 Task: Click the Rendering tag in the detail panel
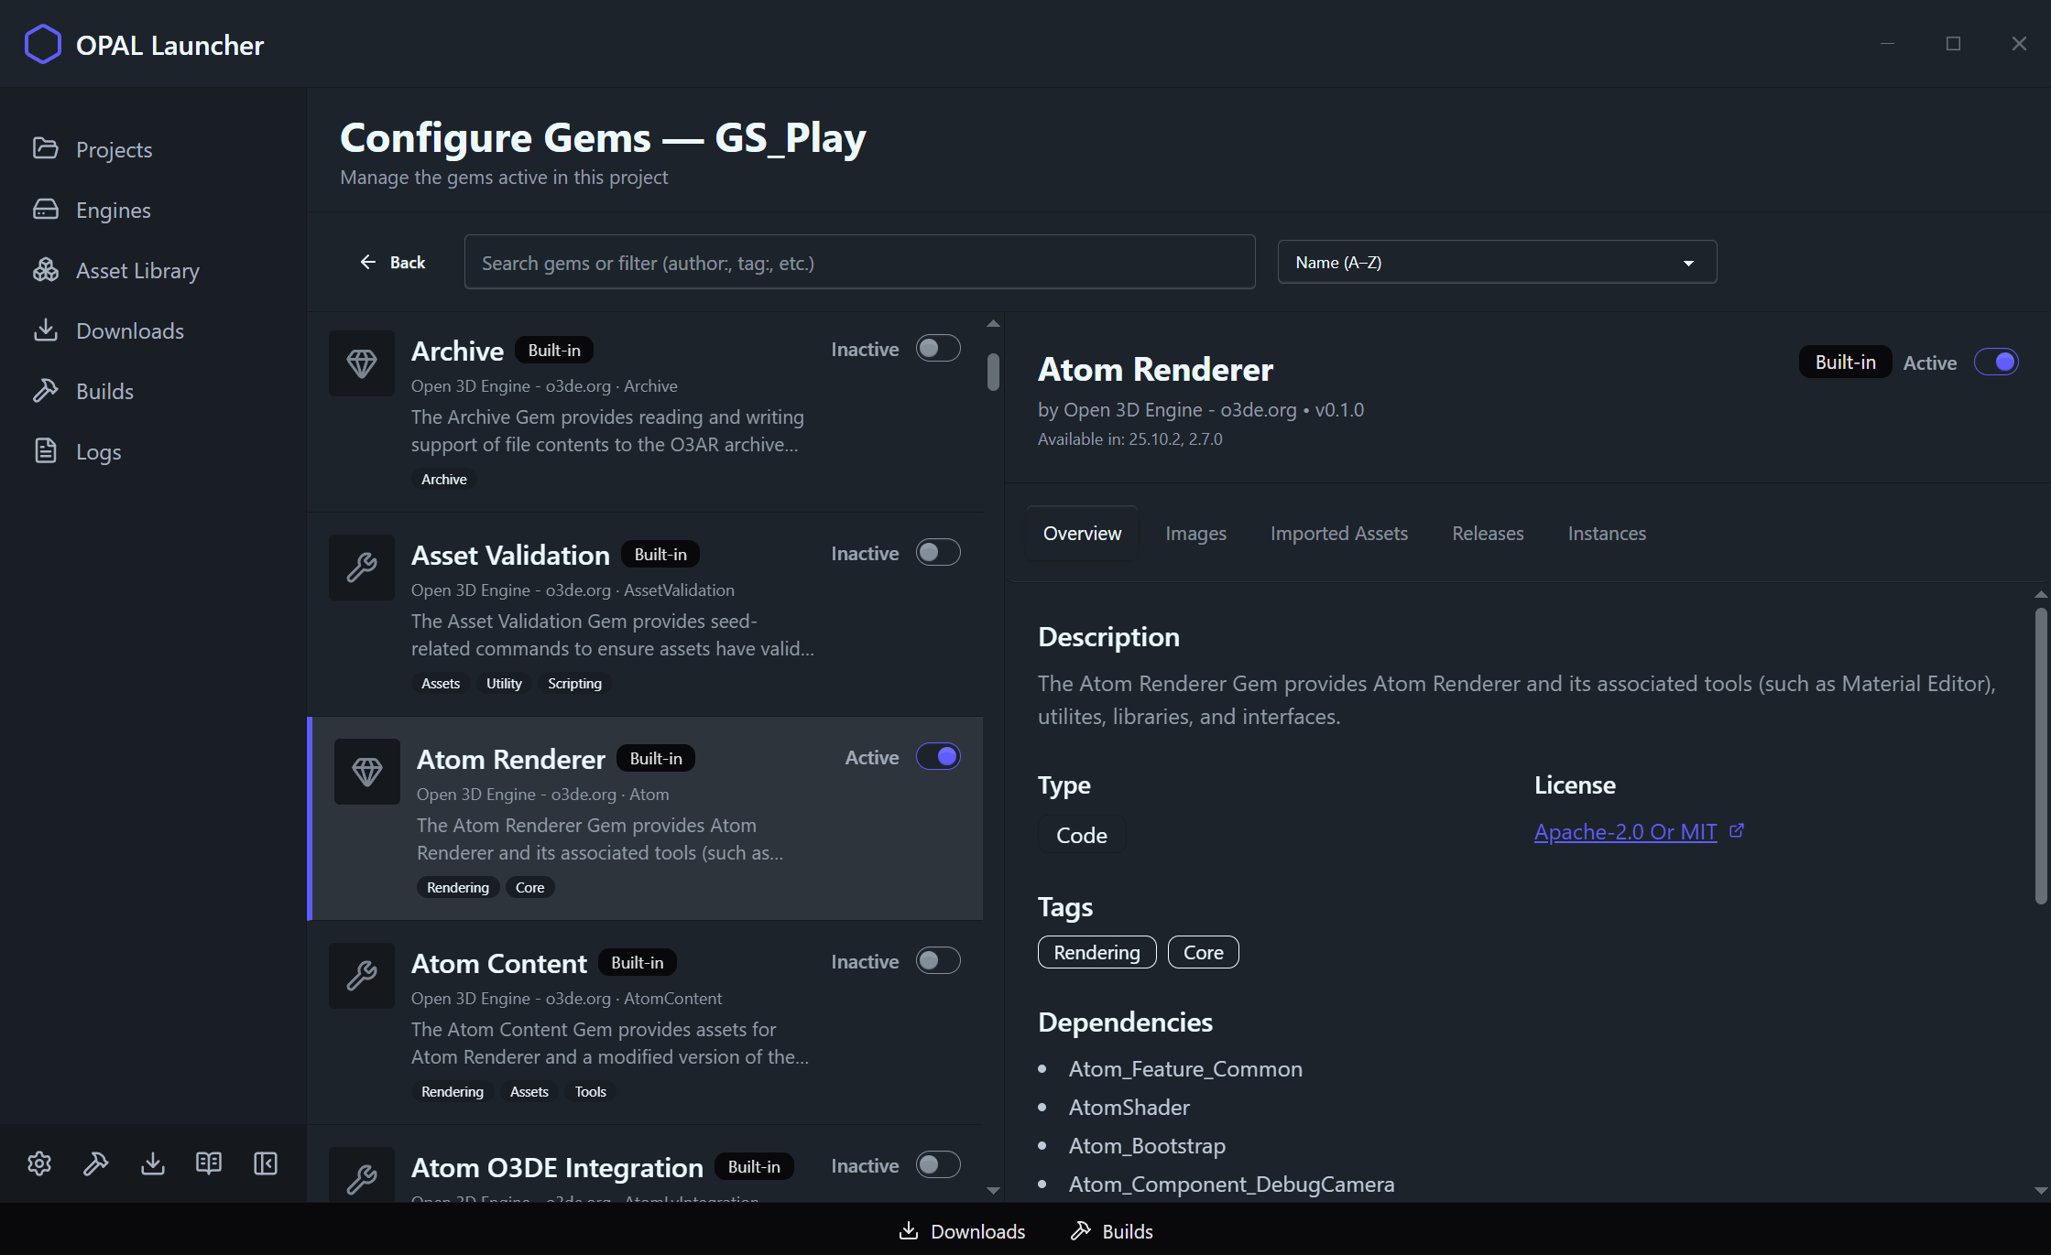pos(1096,952)
